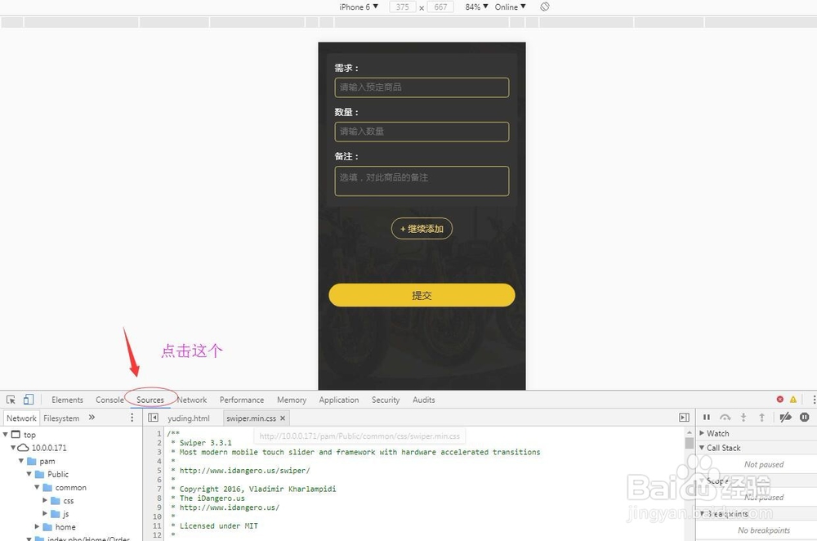Toggle the deactivate breakpoints icon
Screen dimensions: 817x541
tap(786, 417)
